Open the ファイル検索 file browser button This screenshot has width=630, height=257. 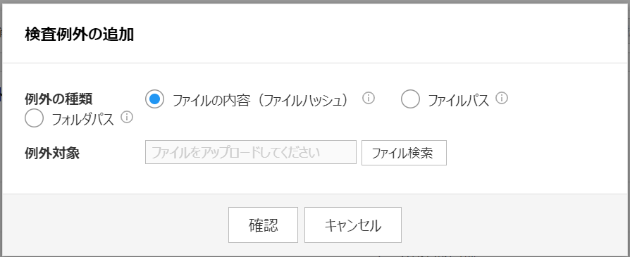click(x=404, y=153)
